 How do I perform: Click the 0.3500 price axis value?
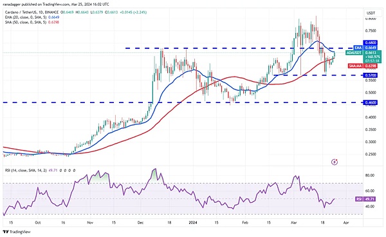(371, 129)
